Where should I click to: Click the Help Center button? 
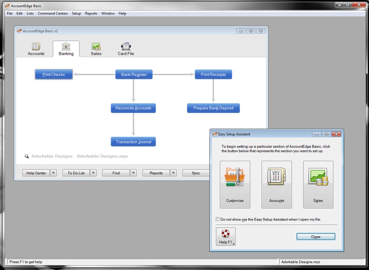pyautogui.click(x=36, y=173)
